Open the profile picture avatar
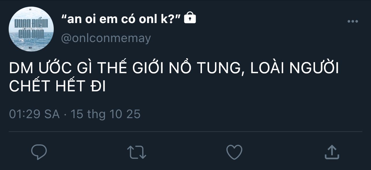Screen dimensions: 371x170 [31, 29]
